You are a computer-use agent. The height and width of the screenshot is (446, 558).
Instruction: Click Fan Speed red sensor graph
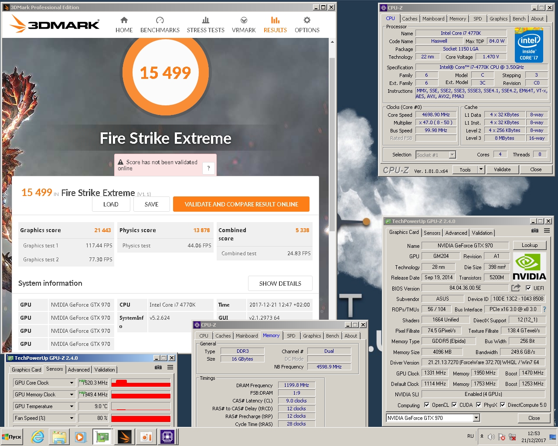pos(141,418)
